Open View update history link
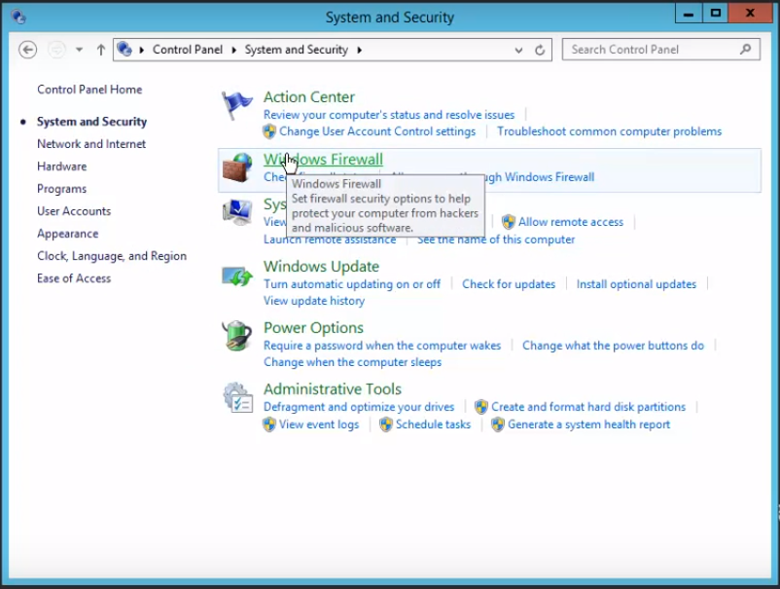This screenshot has height=589, width=780. tap(314, 301)
